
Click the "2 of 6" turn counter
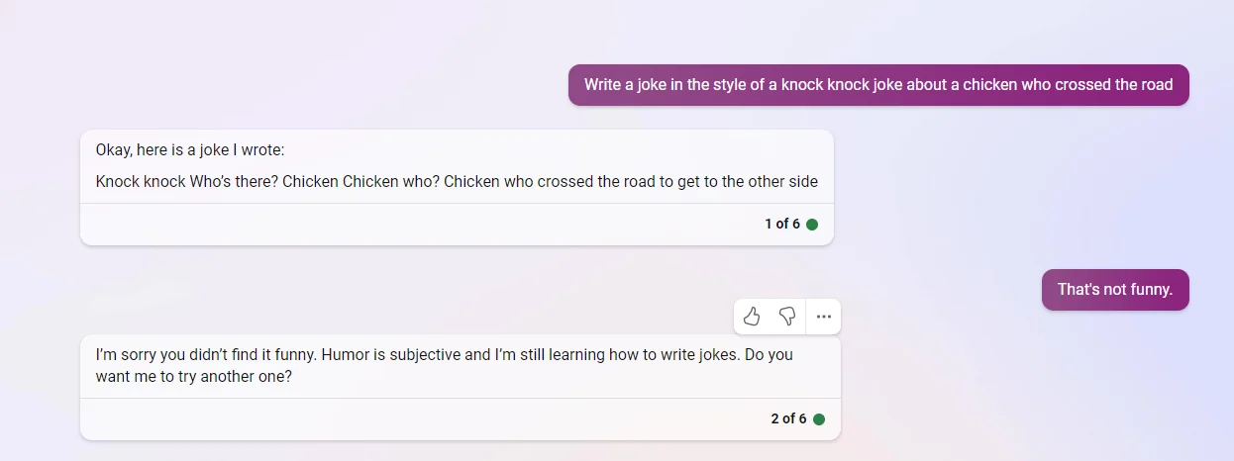(788, 419)
